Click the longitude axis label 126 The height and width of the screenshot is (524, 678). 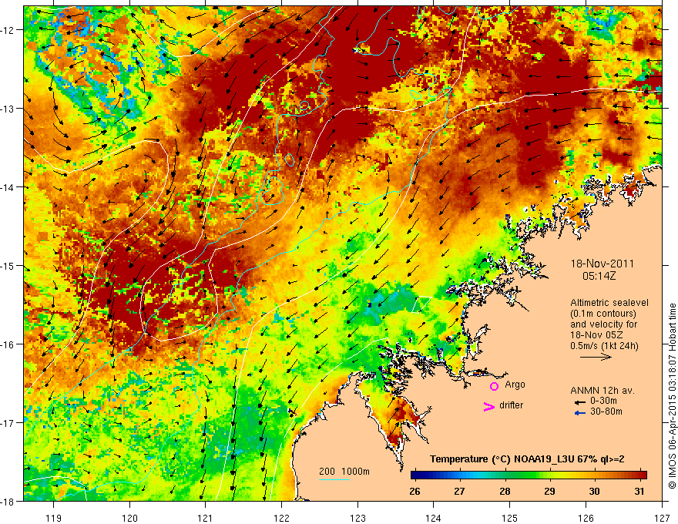(x=586, y=519)
